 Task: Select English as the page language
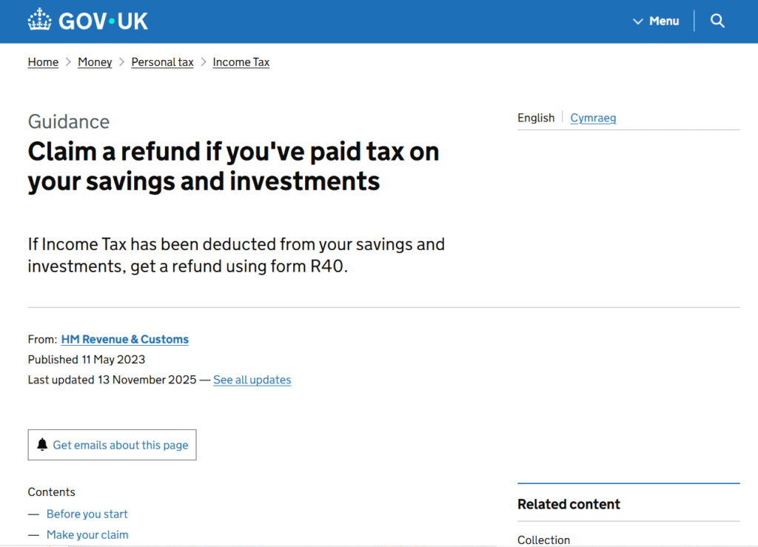tap(536, 118)
